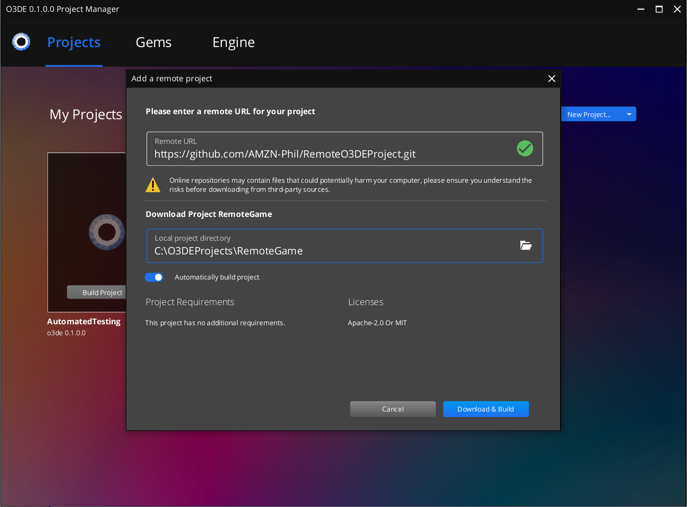The width and height of the screenshot is (687, 507).
Task: Click Download & Build
Action: tap(486, 409)
